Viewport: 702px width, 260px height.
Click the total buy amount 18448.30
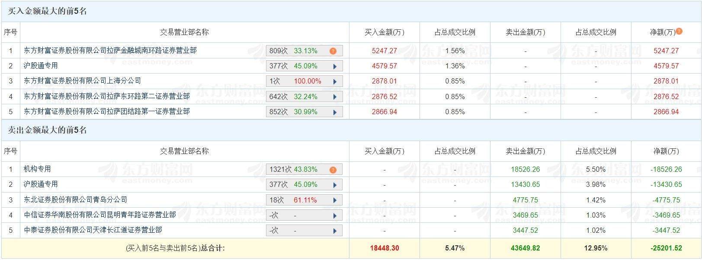pos(384,248)
